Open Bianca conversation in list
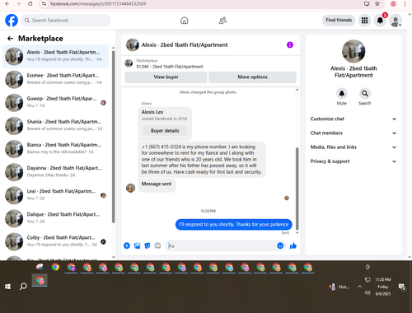The height and width of the screenshot is (313, 412). (55, 148)
